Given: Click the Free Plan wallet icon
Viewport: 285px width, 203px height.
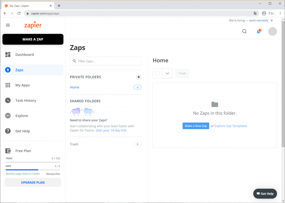Looking at the screenshot, I should tap(8, 151).
